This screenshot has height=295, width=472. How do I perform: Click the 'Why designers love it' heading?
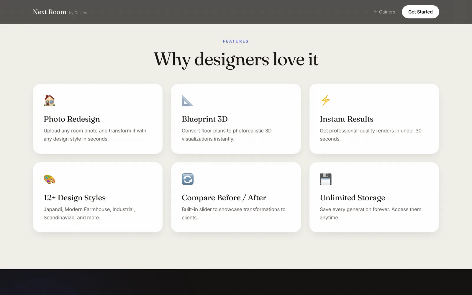[236, 59]
